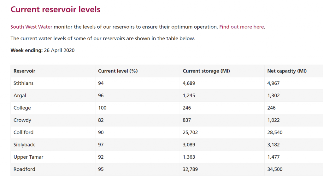Image resolution: width=323 pixels, height=176 pixels.
Task: Select Colliford's storage value 25,702
Action: coord(190,133)
